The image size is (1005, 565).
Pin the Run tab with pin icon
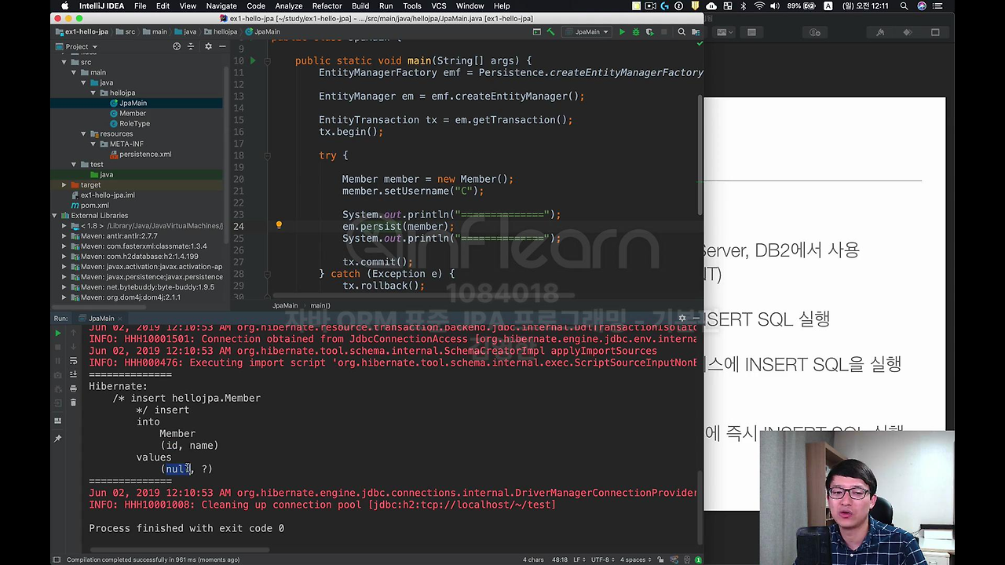57,438
